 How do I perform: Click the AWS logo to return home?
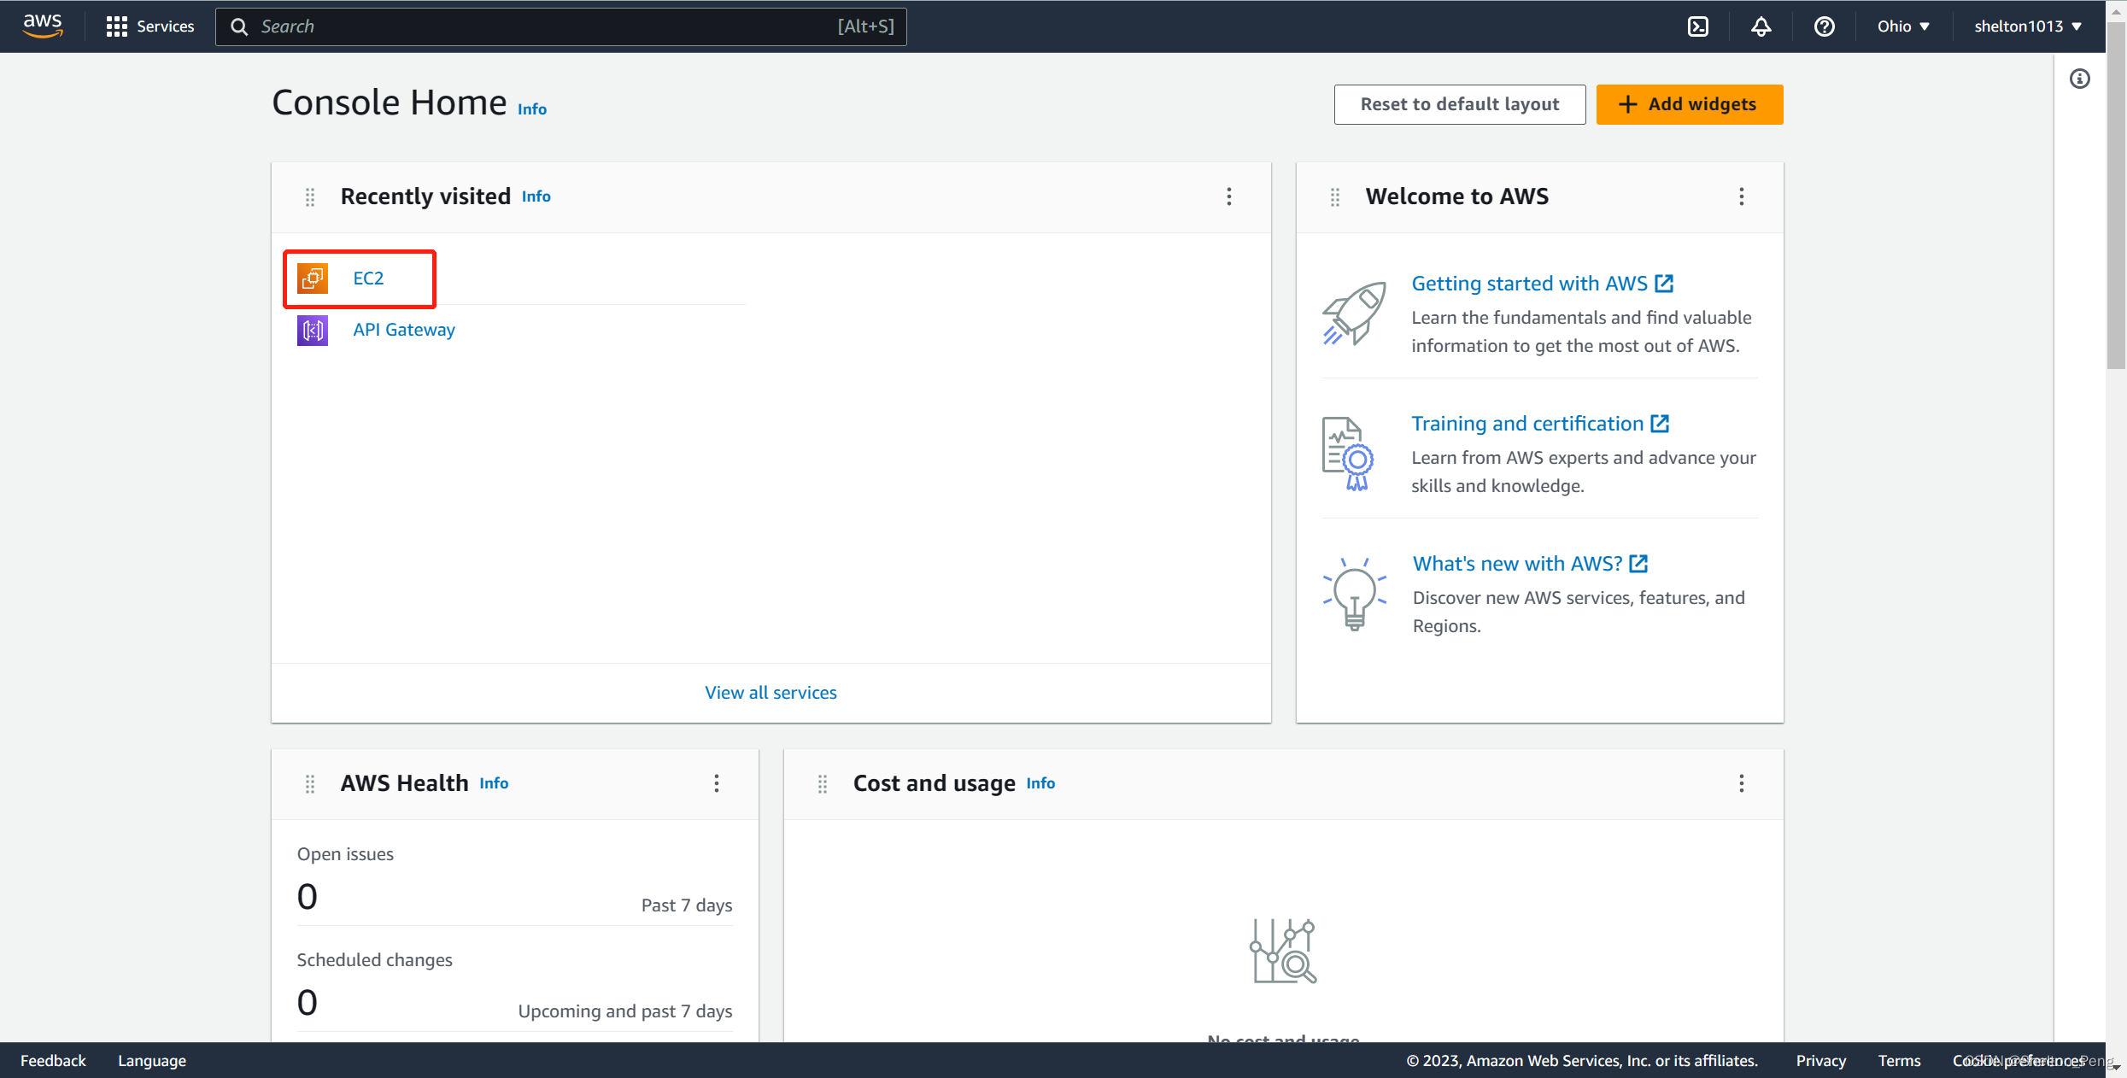click(x=42, y=26)
